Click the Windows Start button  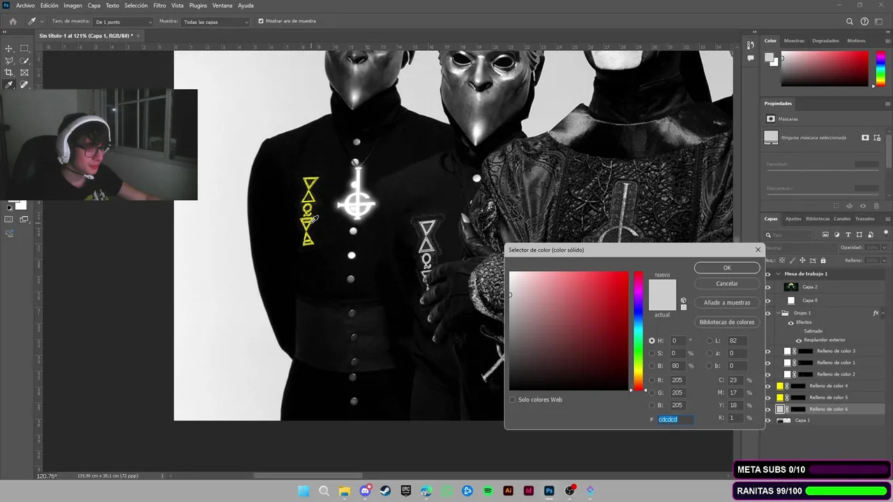[x=303, y=491]
